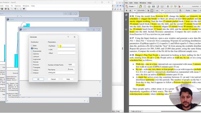
Task: Click the Print Preview icon in Input Analyzer
Action: point(8,9)
